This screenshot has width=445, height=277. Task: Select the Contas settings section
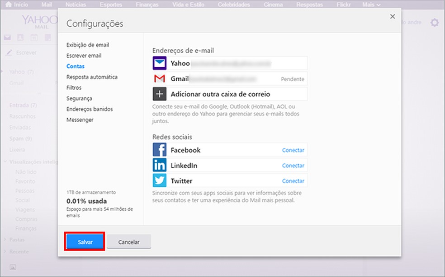point(76,66)
